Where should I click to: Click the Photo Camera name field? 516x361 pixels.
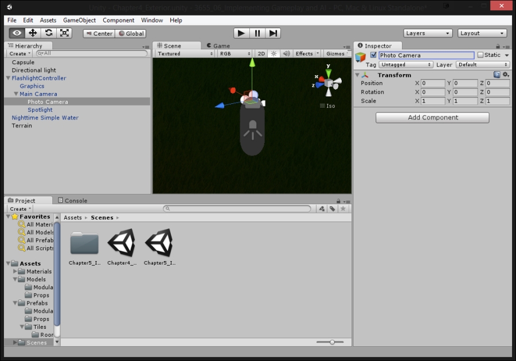point(427,55)
